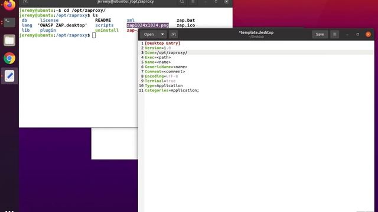Click the Name=<name> line
Image resolution: width=378 pixels, height=212 pixels.
[158, 62]
